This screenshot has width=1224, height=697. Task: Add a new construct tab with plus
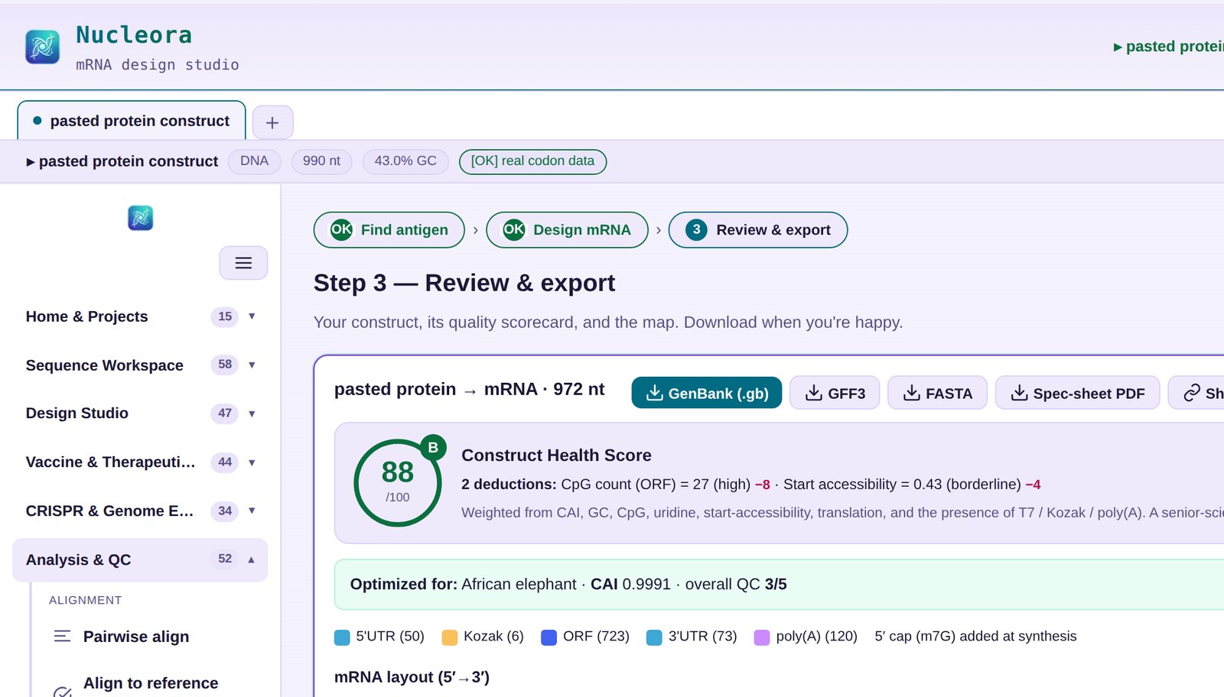coord(272,122)
